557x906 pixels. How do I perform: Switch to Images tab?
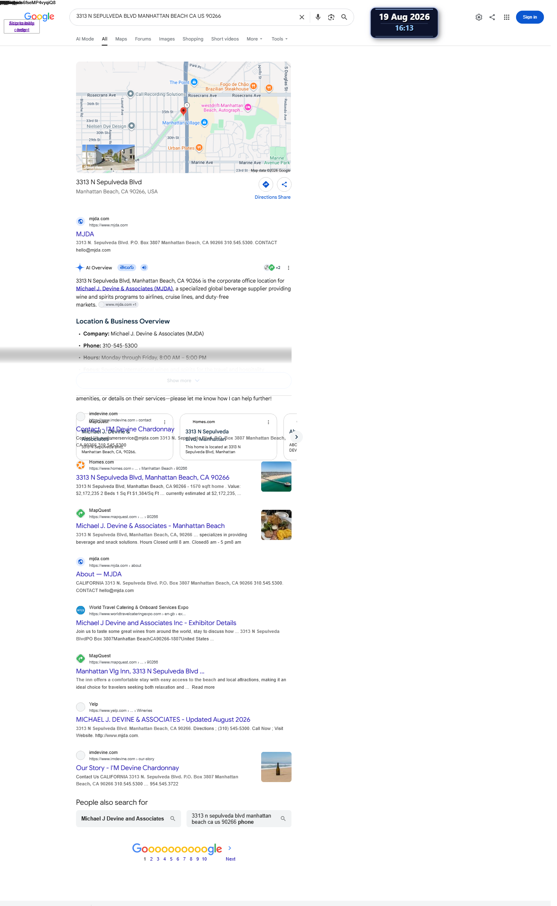167,39
